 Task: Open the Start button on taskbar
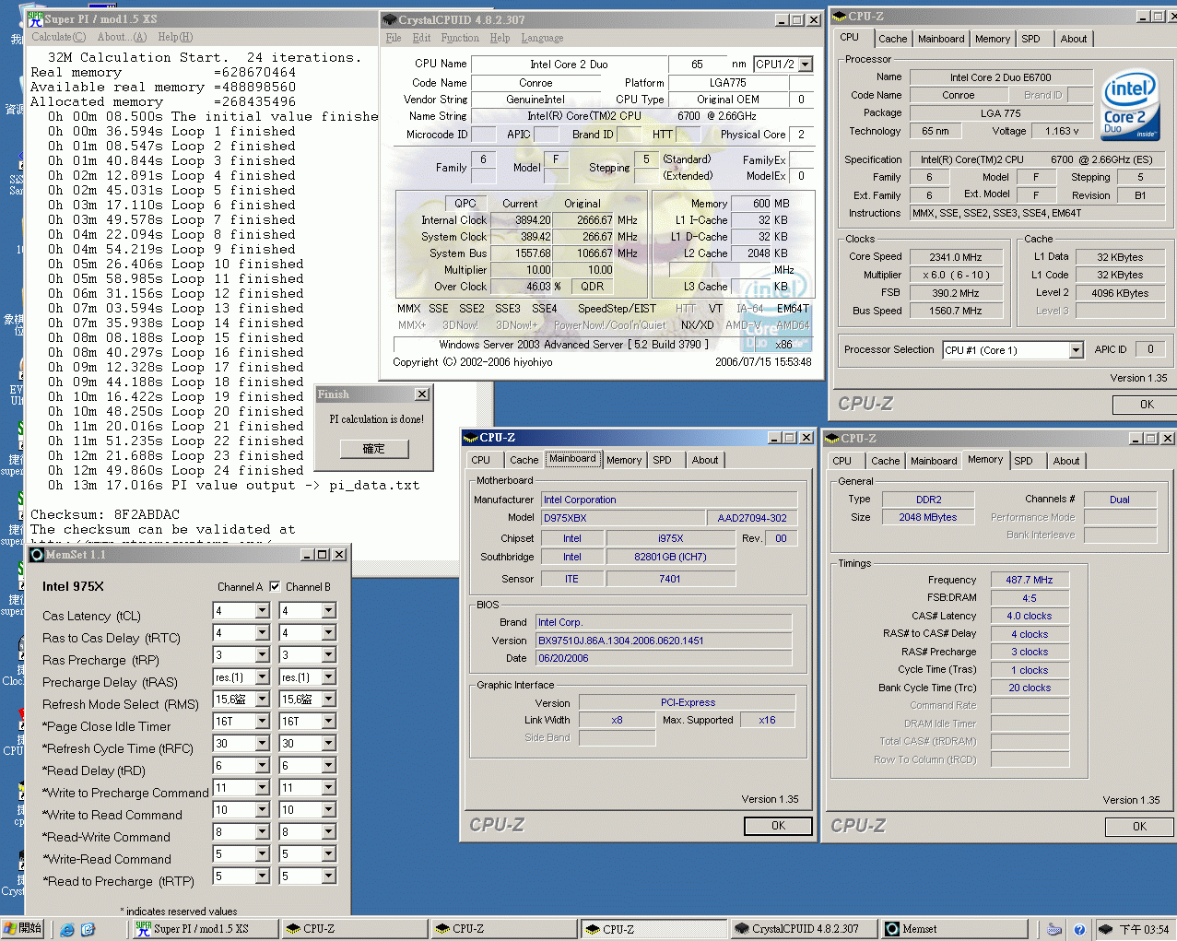coord(23,928)
